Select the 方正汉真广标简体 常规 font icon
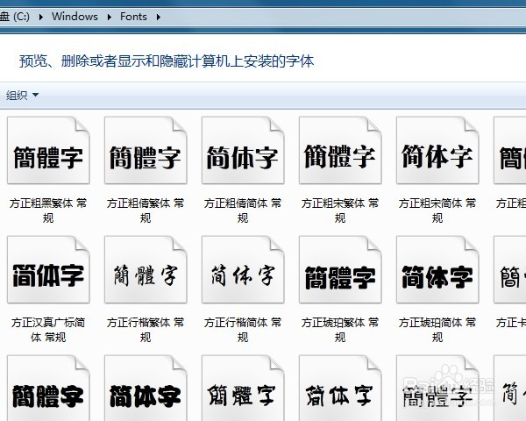 point(48,269)
